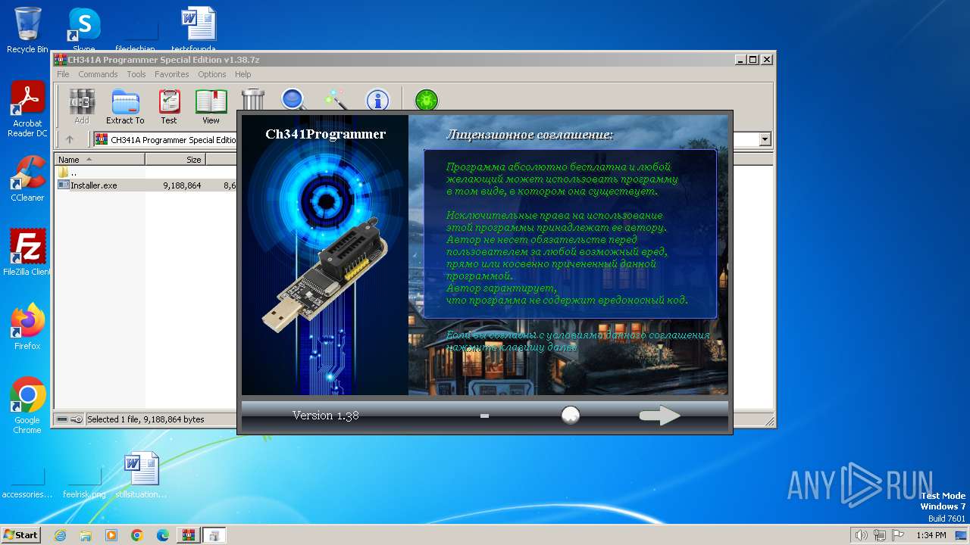Open the Options menu

pyautogui.click(x=212, y=74)
